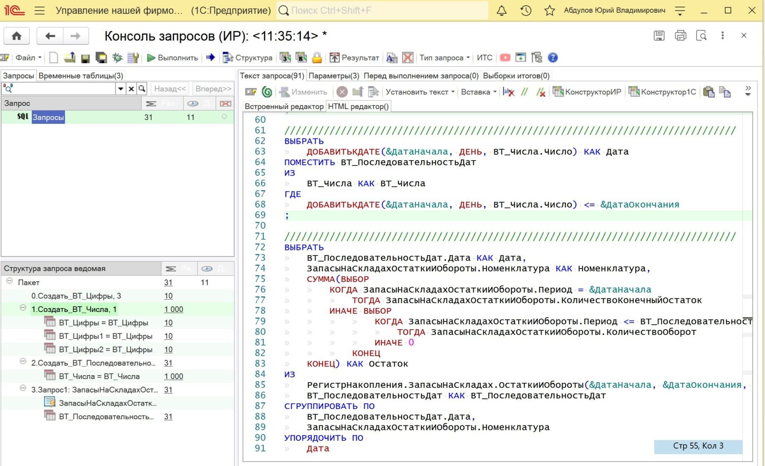
Task: Click the open file folder icon
Action: point(69,58)
